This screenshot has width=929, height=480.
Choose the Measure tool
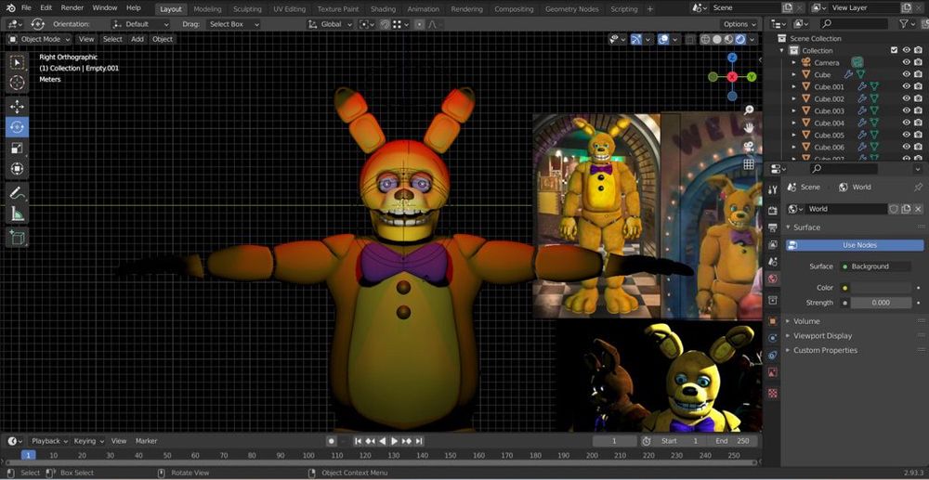pos(17,214)
